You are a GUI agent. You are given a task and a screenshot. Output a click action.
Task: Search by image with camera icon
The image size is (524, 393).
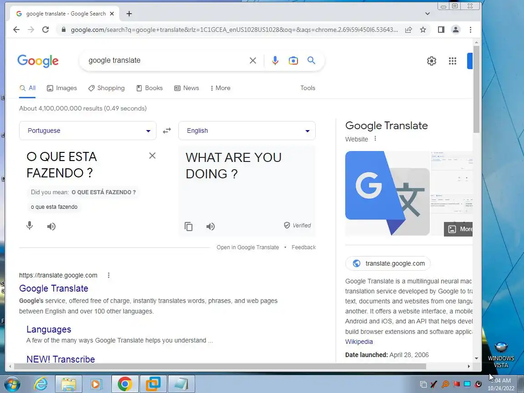point(293,60)
